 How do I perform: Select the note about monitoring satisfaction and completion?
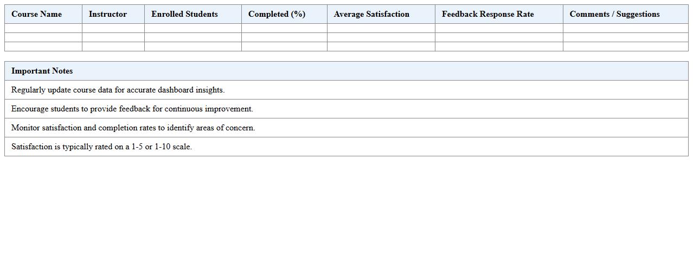(x=133, y=128)
